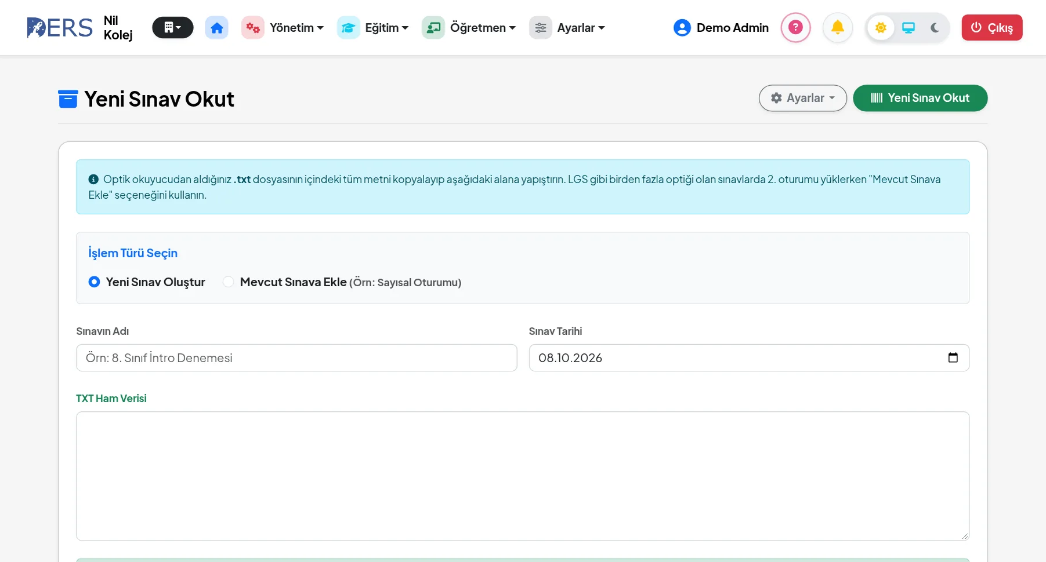Select the system theme monitor icon

(909, 28)
